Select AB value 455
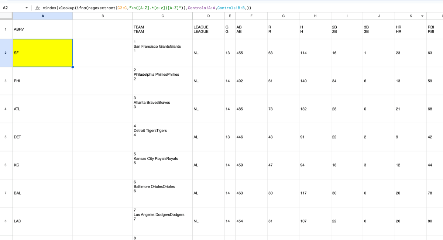The height and width of the screenshot is (240, 443). (x=251, y=53)
